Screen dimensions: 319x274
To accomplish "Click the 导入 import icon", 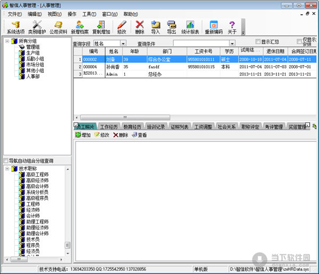I will click(156, 28).
